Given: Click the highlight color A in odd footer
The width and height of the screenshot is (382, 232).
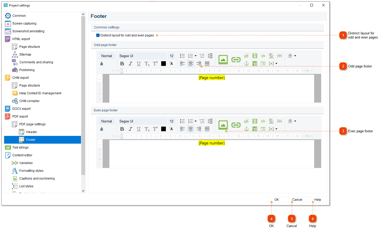Looking at the screenshot, I should coord(172,64).
